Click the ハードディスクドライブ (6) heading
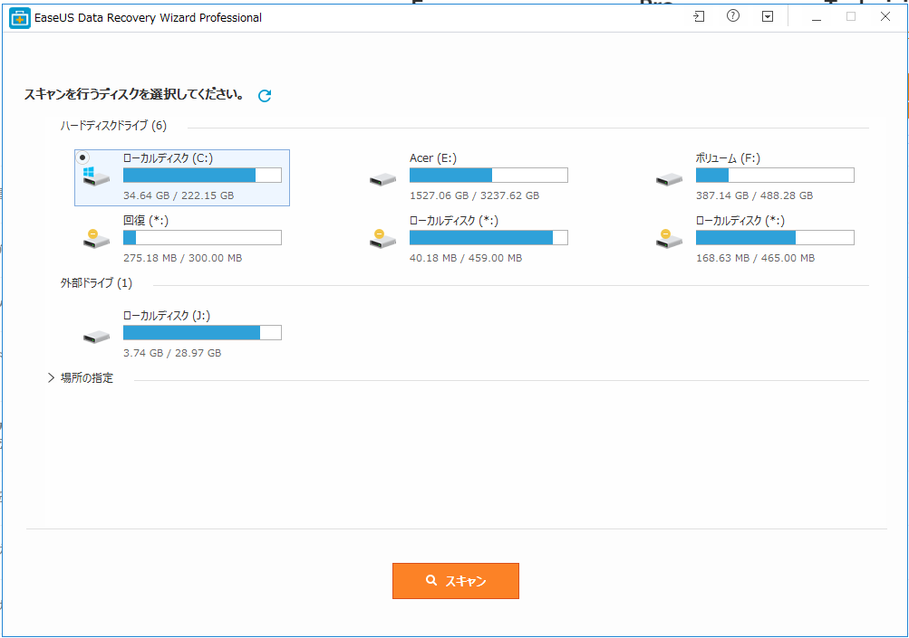The height and width of the screenshot is (638, 909). coord(113,126)
